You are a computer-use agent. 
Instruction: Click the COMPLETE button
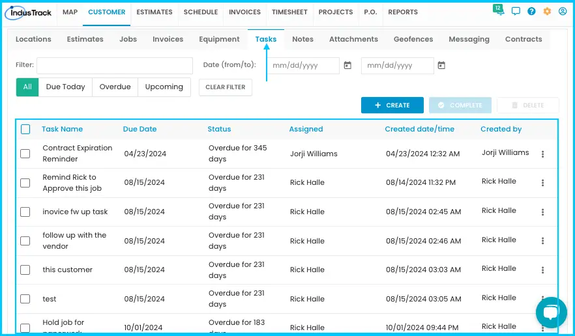point(460,105)
